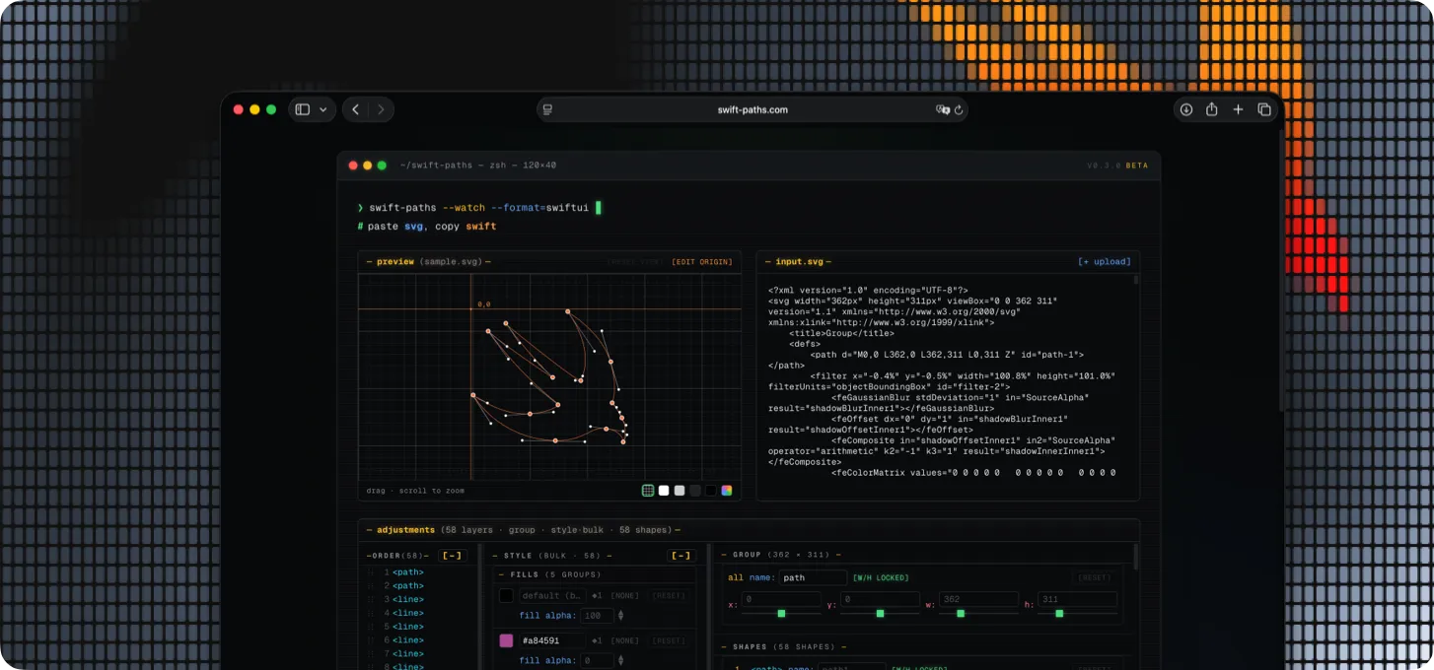Click the group w field showing 362
This screenshot has height=670, width=1434.
click(x=978, y=599)
